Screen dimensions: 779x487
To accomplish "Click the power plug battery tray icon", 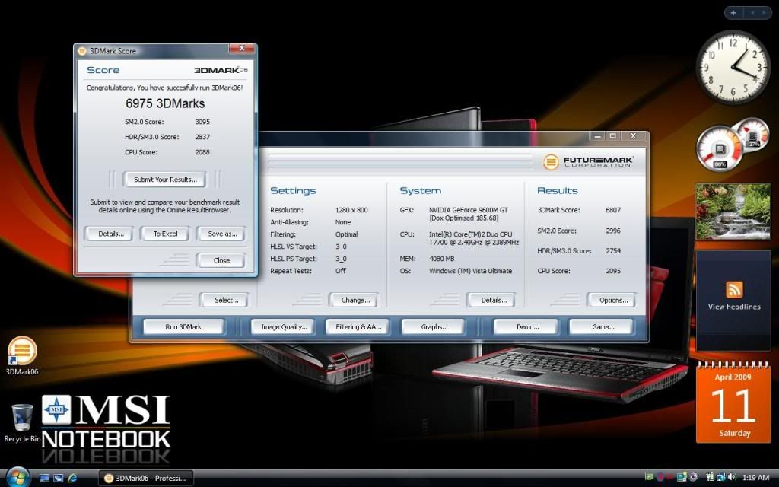I will pos(710,477).
